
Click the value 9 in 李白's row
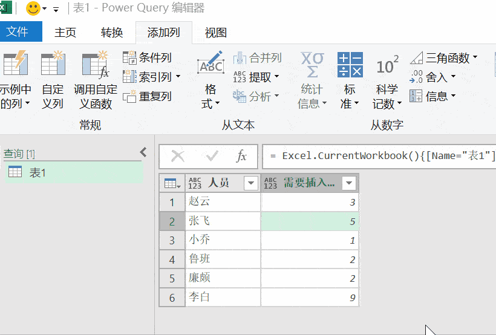pyautogui.click(x=310, y=298)
